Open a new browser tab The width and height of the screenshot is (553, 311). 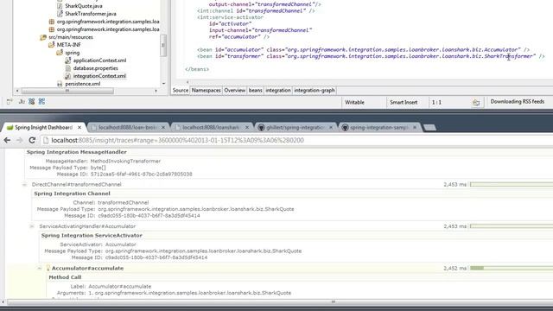(429, 128)
